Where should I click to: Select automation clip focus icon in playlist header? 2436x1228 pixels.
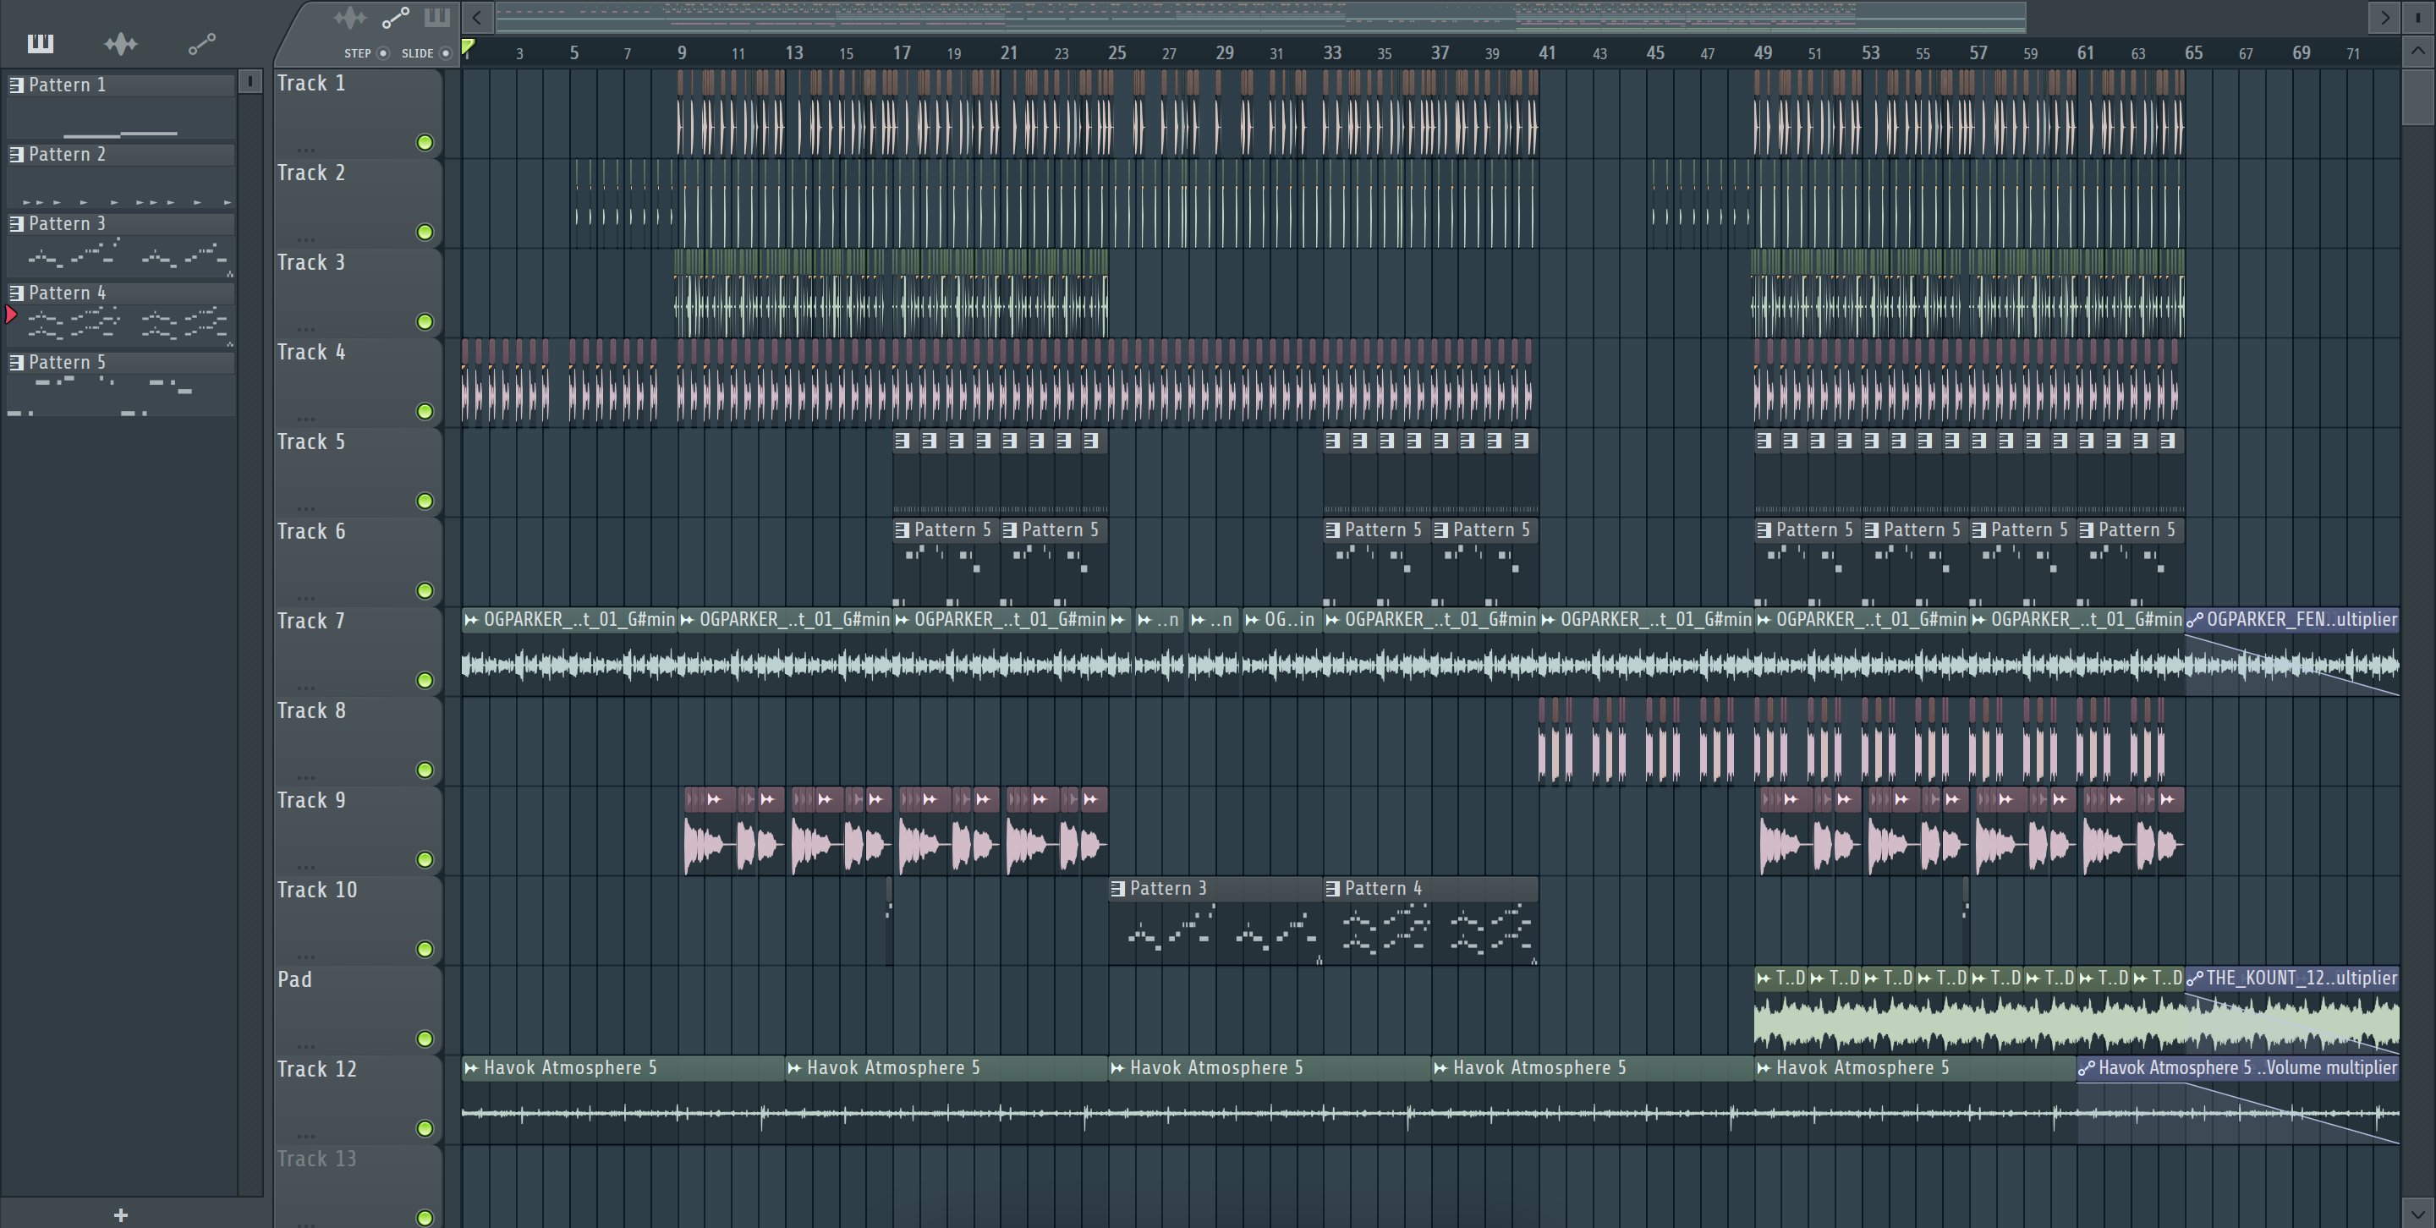[x=395, y=17]
